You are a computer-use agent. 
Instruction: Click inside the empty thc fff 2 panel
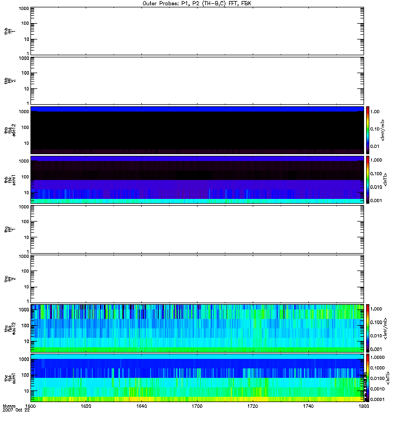point(196,278)
